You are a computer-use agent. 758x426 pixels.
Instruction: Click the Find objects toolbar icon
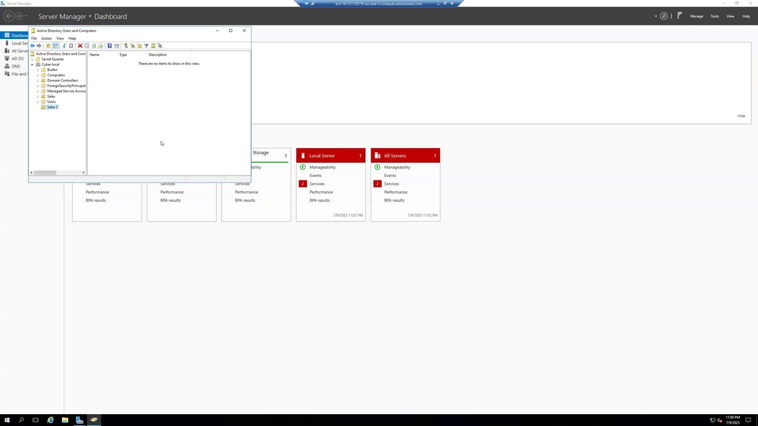click(x=153, y=46)
